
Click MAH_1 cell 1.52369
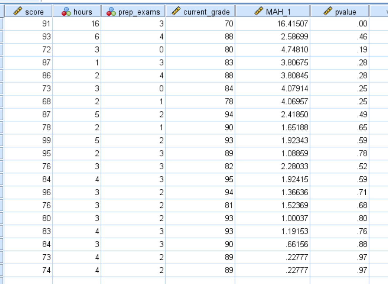point(272,205)
